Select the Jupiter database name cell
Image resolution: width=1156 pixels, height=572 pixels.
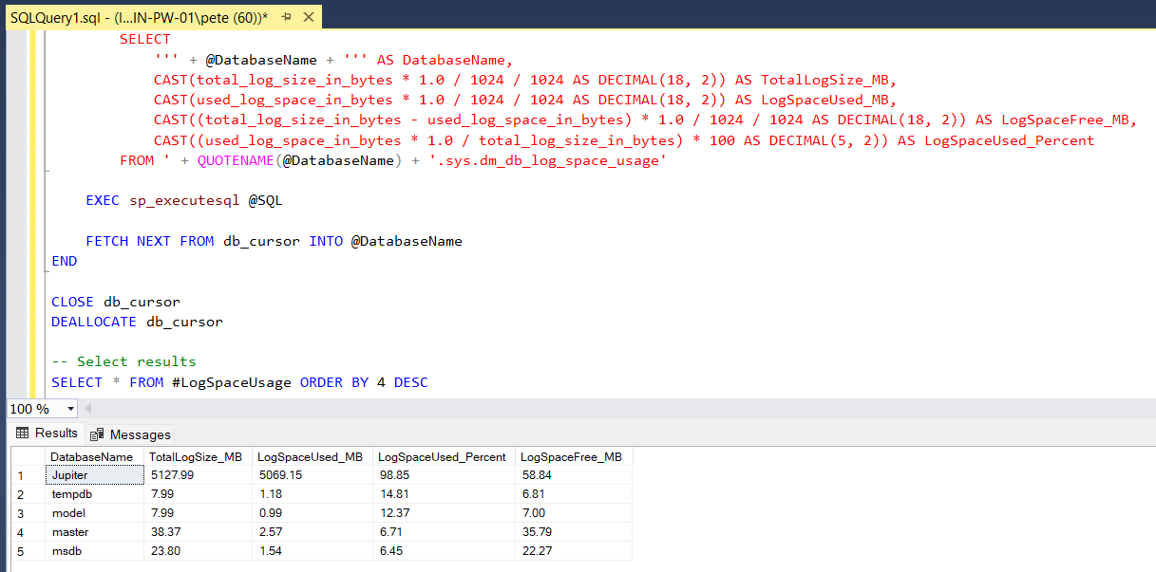coord(93,475)
